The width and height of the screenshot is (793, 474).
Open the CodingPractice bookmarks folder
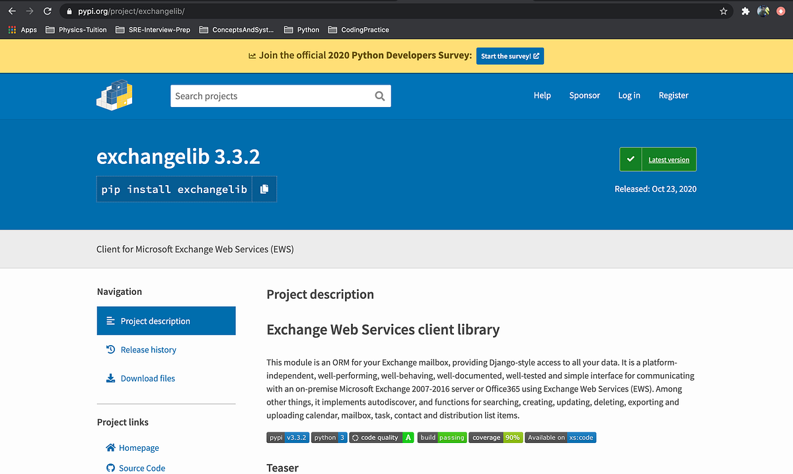363,29
